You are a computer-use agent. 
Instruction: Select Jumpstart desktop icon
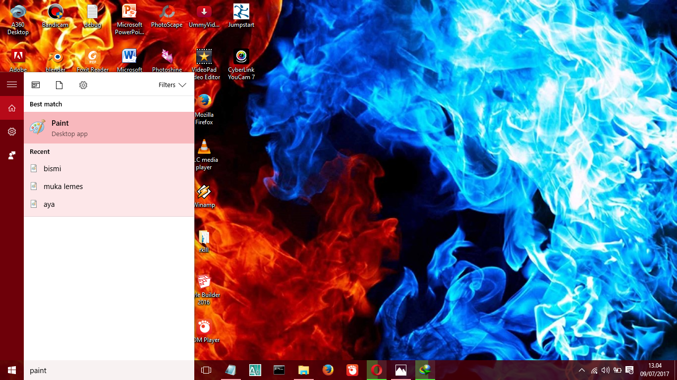pos(241,16)
